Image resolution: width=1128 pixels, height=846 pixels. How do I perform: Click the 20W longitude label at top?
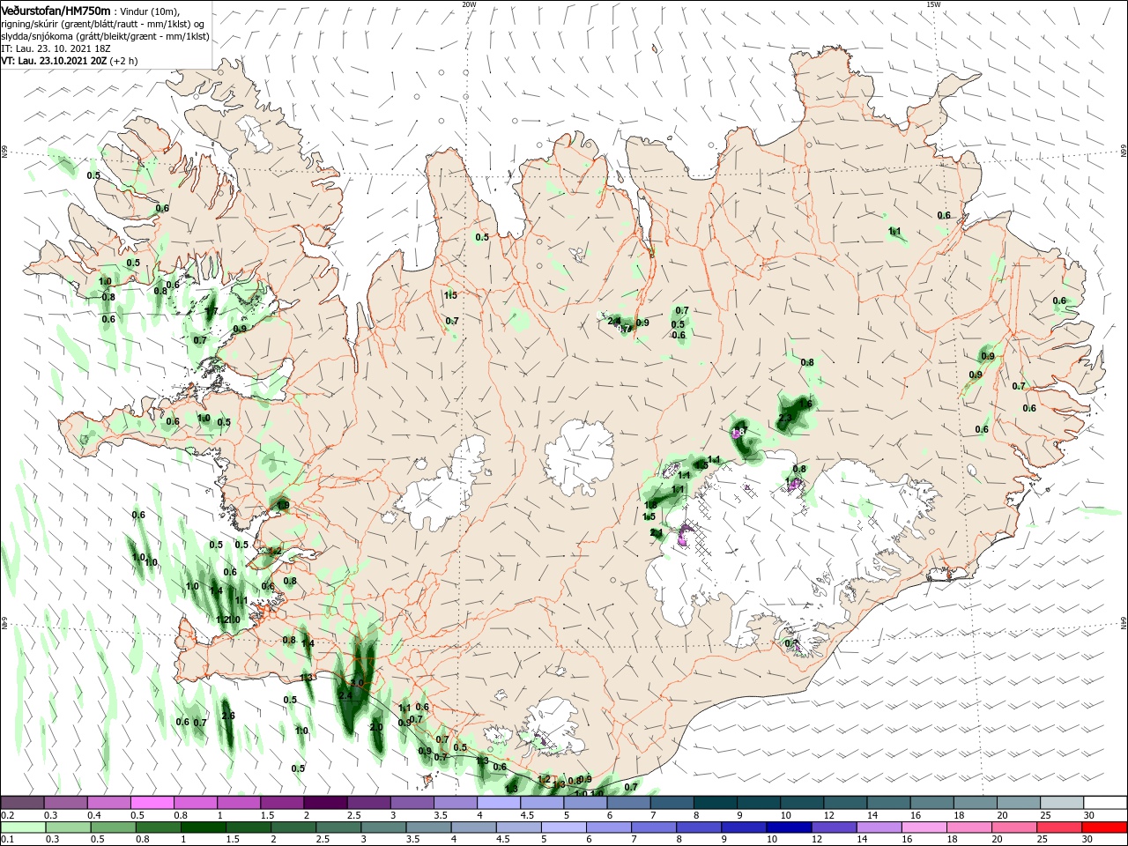tap(469, 4)
